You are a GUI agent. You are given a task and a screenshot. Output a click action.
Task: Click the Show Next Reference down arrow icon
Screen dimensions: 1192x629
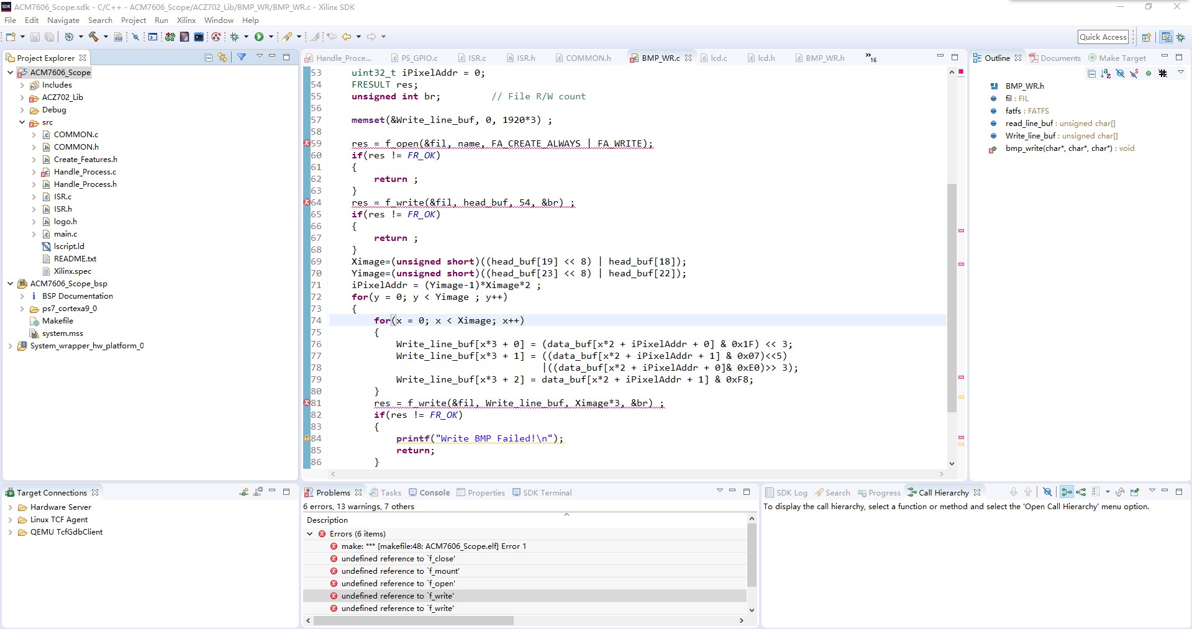pos(1014,492)
